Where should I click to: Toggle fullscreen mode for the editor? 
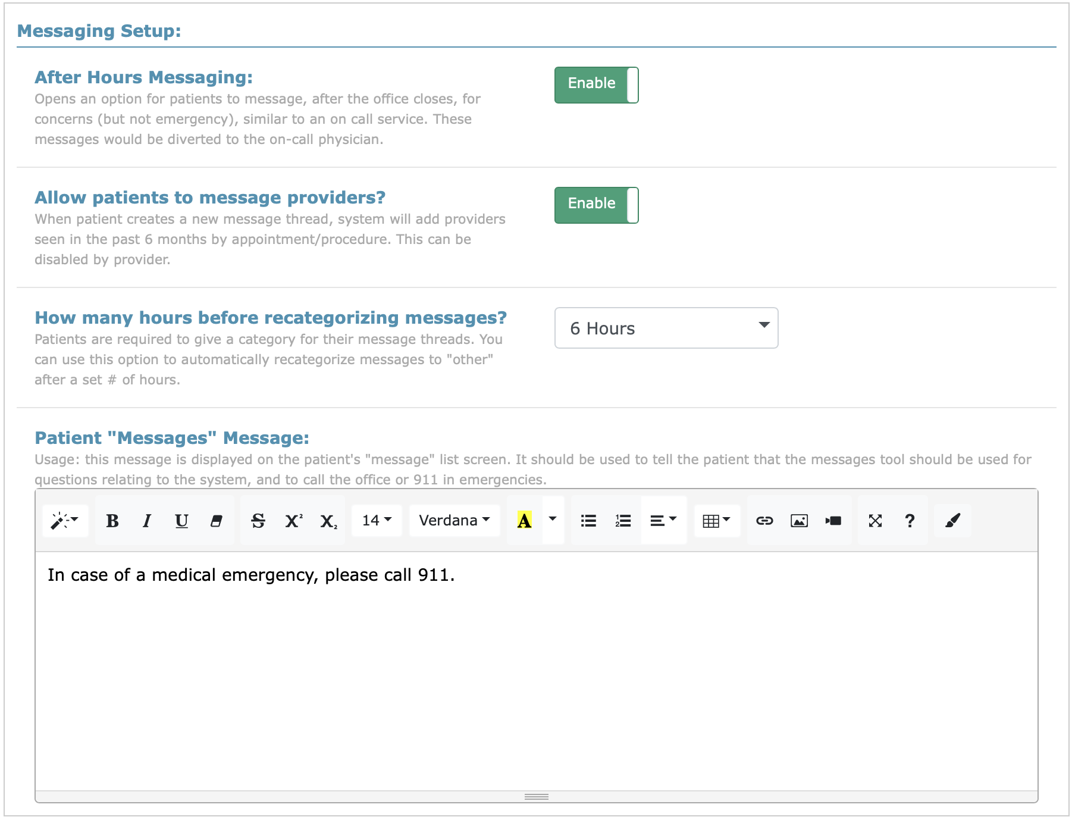point(876,520)
